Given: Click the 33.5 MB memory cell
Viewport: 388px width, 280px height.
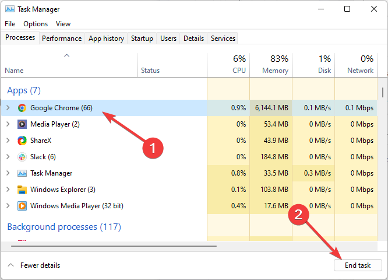Looking at the screenshot, I should coord(271,173).
